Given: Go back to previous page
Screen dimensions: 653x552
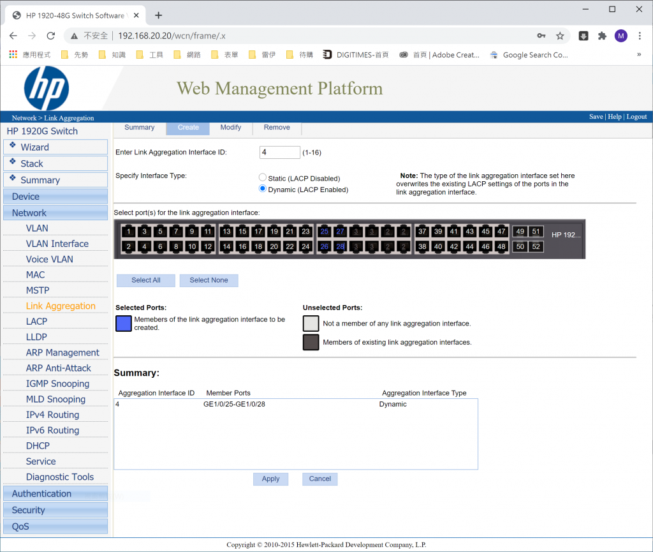Looking at the screenshot, I should [13, 36].
